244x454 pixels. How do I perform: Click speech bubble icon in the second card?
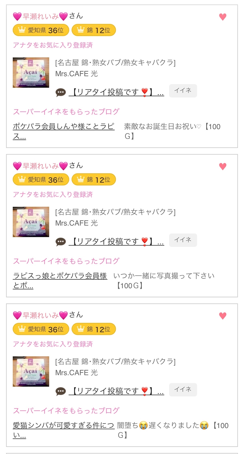coord(61,242)
